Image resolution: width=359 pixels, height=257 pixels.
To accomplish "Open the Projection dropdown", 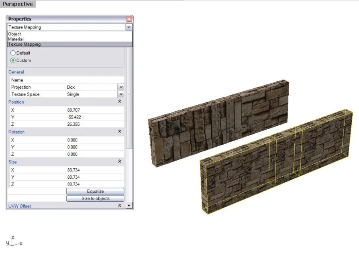I will point(121,87).
